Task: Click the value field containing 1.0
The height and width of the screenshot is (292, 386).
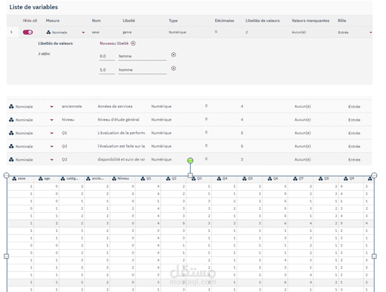Action: [107, 70]
